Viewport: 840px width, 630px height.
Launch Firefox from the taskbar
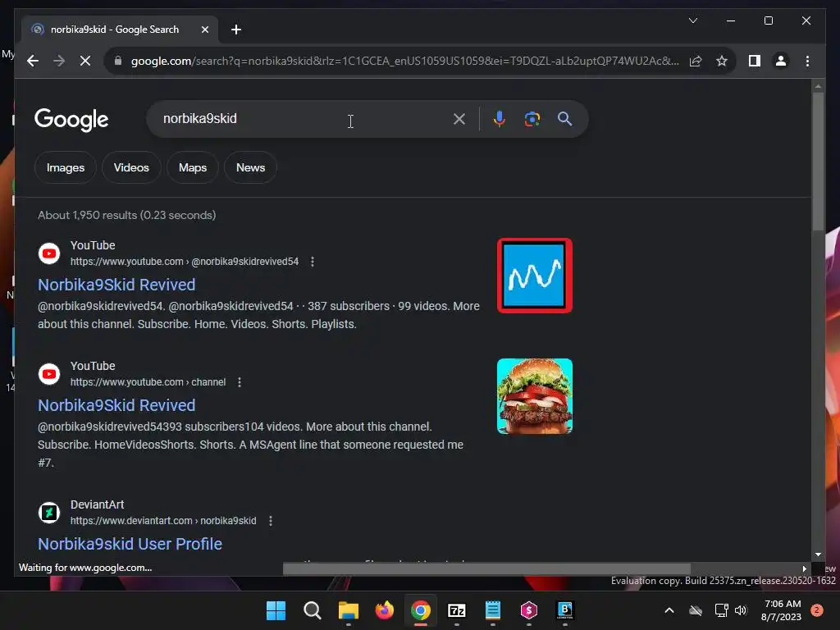click(384, 610)
